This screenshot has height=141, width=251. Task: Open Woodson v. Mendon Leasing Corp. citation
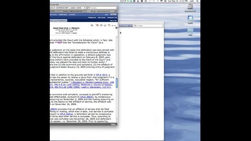(x=93, y=82)
